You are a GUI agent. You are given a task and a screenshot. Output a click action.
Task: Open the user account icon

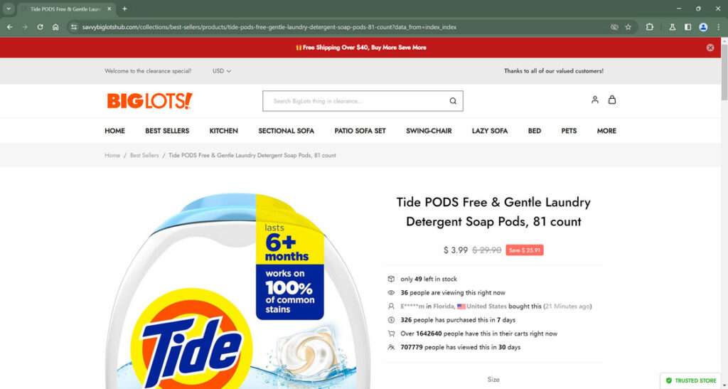(x=595, y=100)
